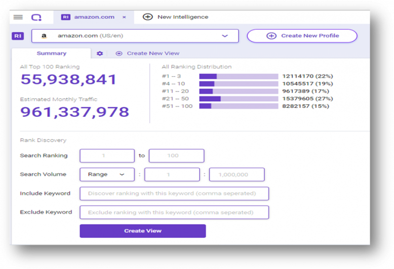The image size is (394, 269).
Task: Click the 15379605 (27%) value
Action: (x=307, y=99)
